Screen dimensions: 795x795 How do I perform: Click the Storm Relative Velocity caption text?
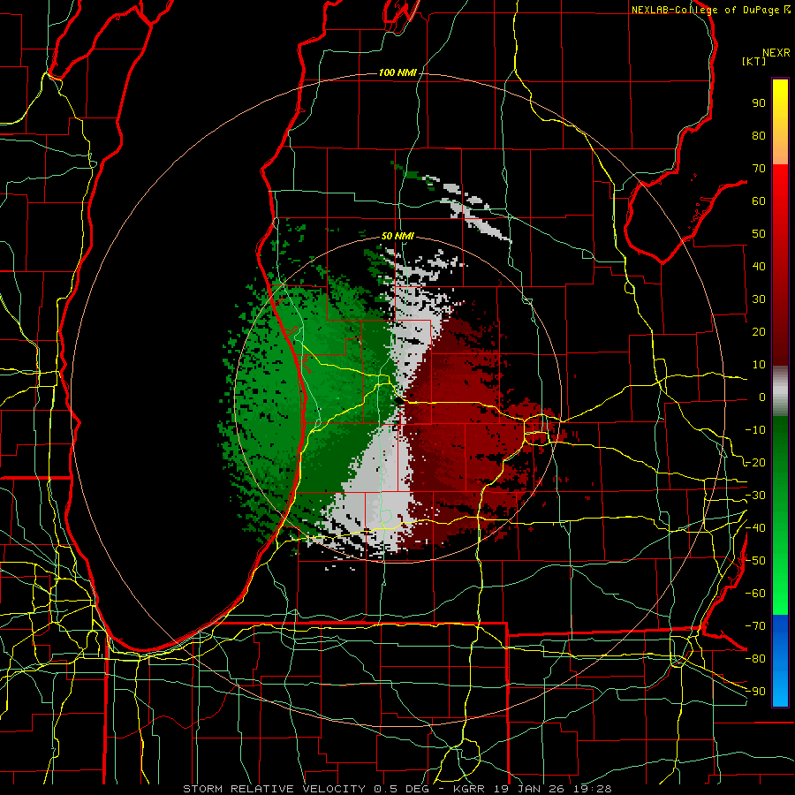pos(397,789)
